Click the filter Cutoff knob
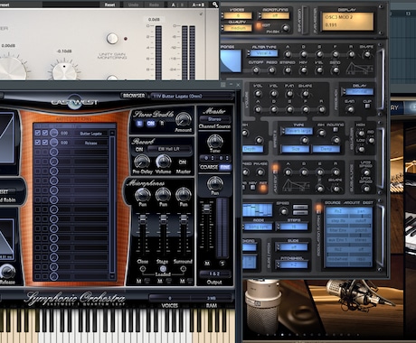416x343 pixels. coord(256,70)
